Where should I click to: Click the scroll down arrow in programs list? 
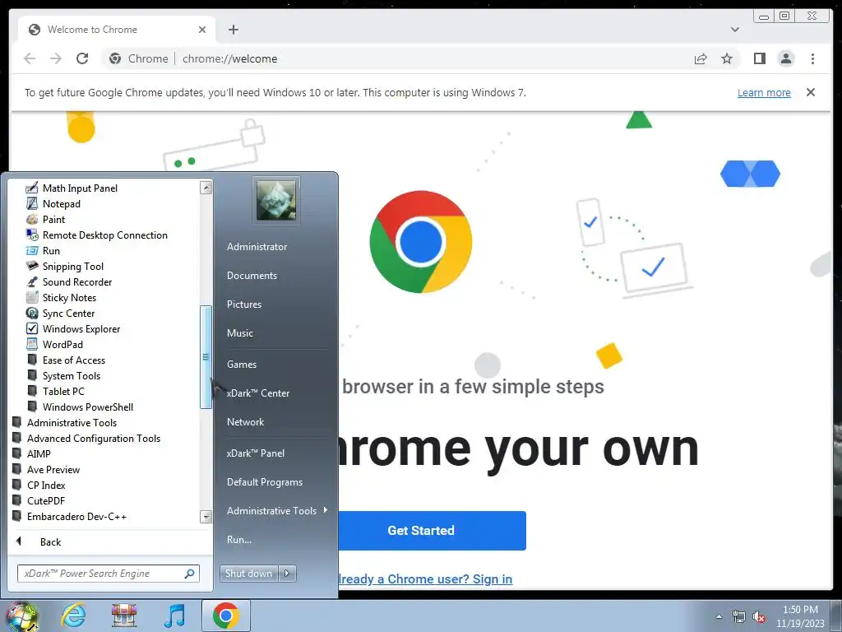coord(206,517)
